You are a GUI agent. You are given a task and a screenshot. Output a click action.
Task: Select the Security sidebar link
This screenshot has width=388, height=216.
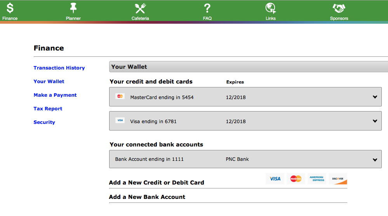tap(44, 122)
